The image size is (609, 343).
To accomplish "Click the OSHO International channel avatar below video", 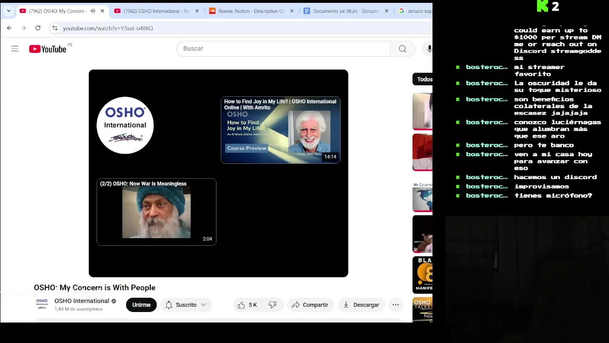I will coord(42,304).
